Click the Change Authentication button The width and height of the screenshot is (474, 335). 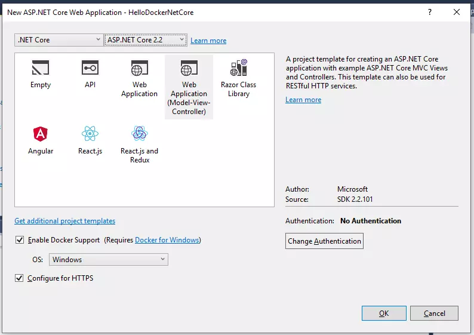point(324,241)
